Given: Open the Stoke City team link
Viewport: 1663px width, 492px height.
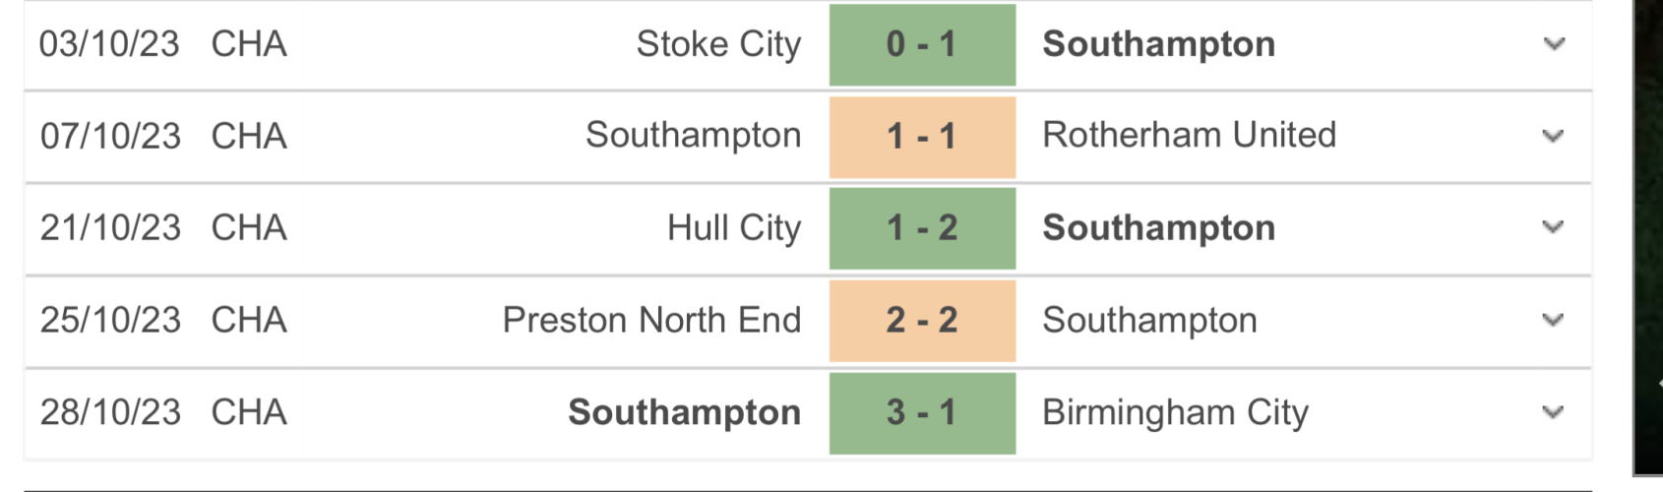Looking at the screenshot, I should click(718, 44).
